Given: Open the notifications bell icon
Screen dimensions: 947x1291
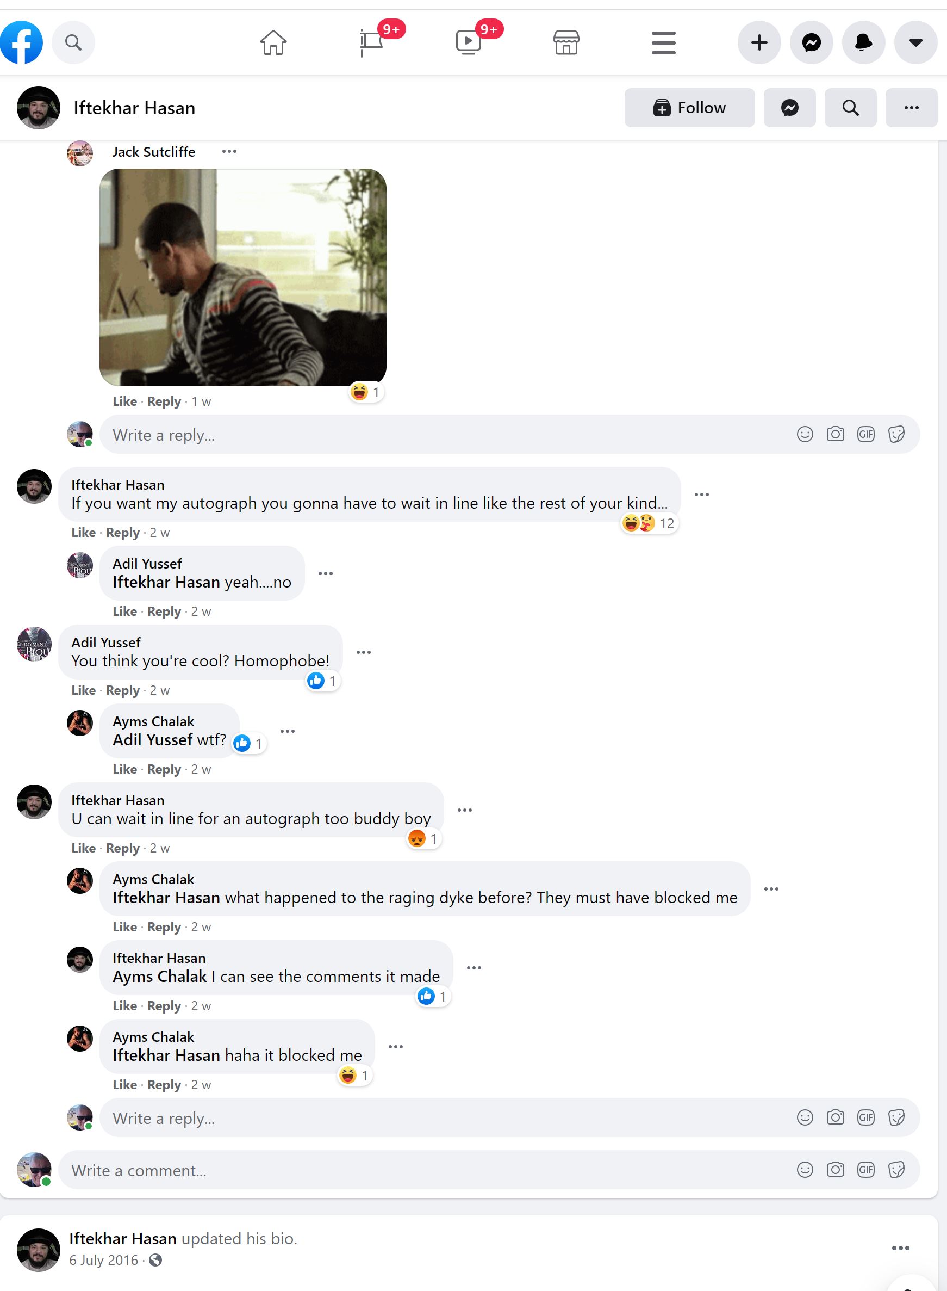Looking at the screenshot, I should tap(863, 42).
